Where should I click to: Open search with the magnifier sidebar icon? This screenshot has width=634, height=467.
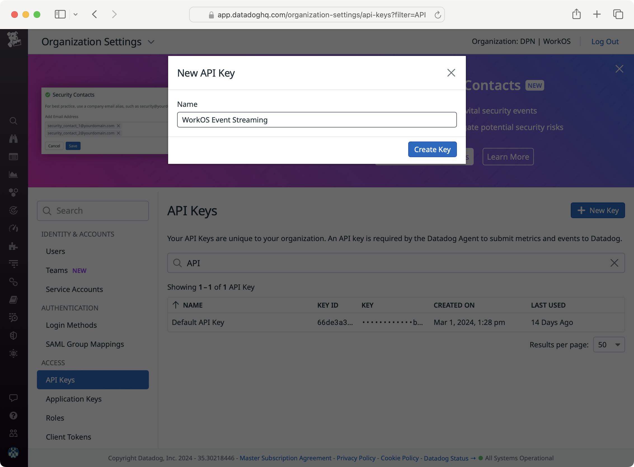coord(13,121)
